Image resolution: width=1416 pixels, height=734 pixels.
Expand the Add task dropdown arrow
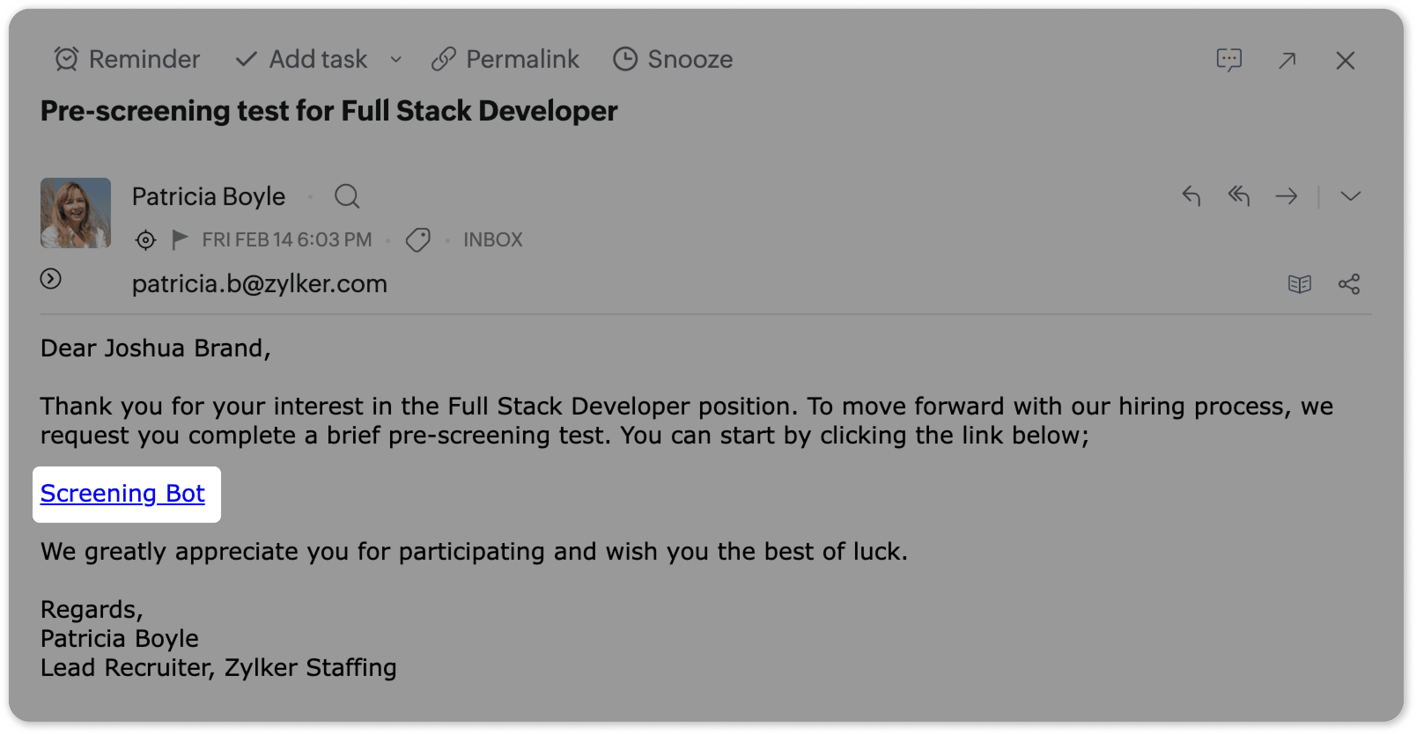396,59
